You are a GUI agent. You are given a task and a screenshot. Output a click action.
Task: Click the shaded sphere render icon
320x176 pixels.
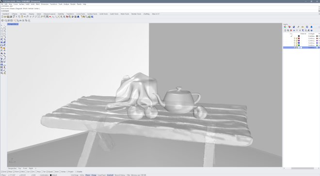(x=72, y=17)
